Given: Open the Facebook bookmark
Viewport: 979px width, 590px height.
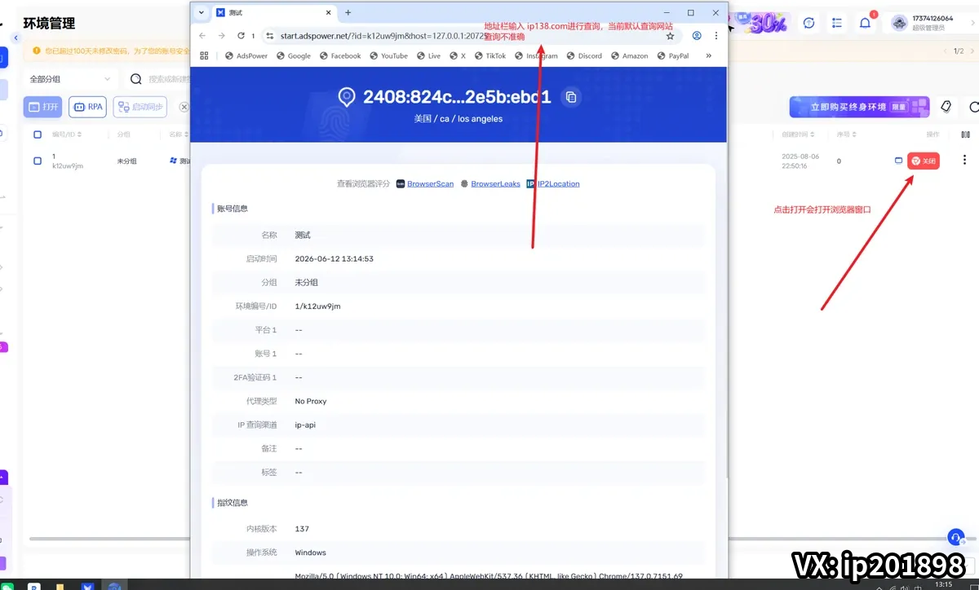Looking at the screenshot, I should point(340,56).
